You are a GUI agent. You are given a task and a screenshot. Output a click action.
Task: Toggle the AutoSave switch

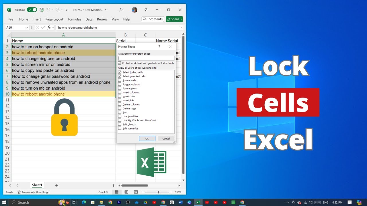coord(32,10)
